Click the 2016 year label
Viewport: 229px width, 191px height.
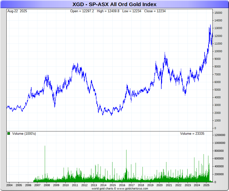(x=122, y=185)
